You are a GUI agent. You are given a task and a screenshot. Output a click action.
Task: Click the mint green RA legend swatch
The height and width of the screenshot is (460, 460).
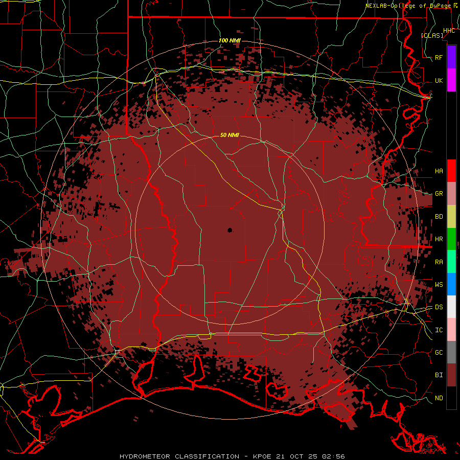[x=451, y=262]
